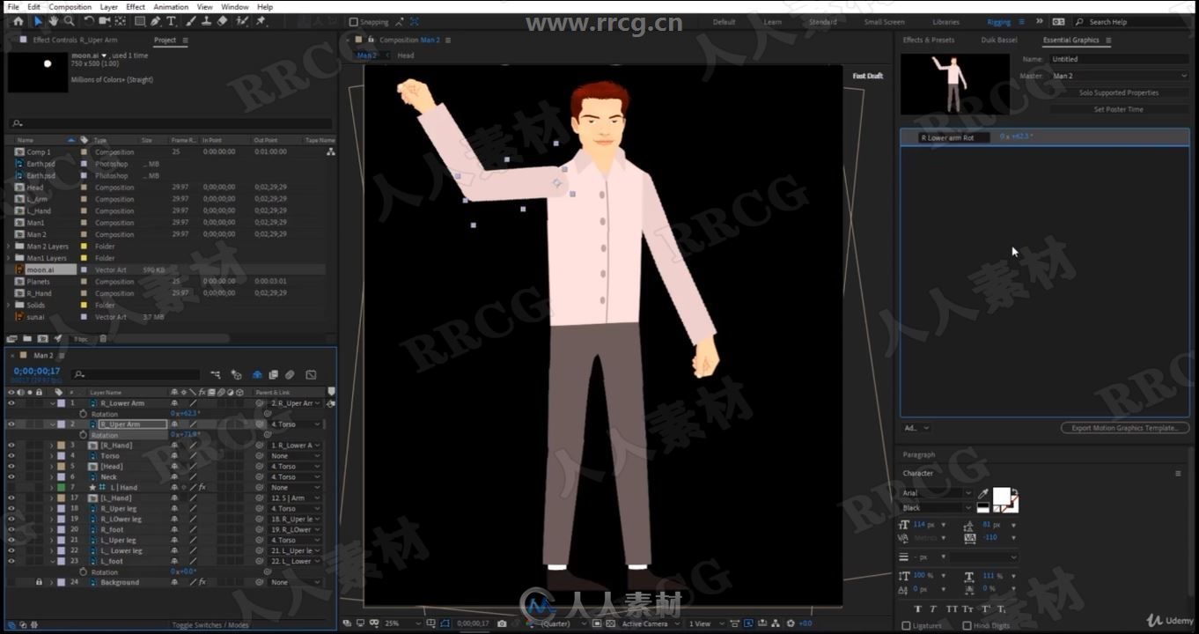Click the white fill color swatch

1002,496
